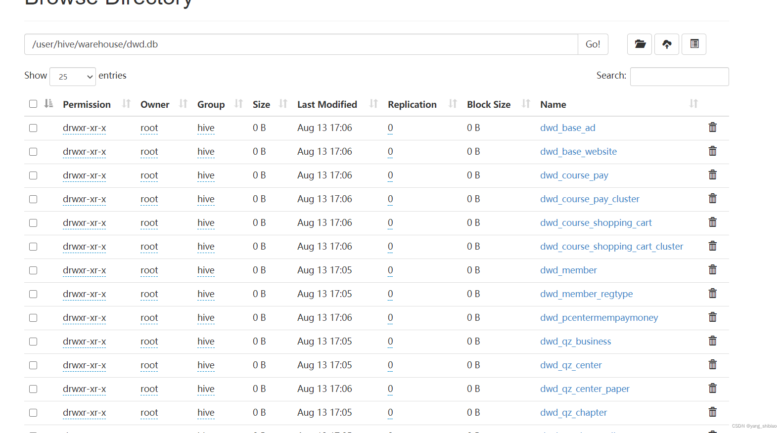
Task: Delete the dwd_base_ad directory via trash icon
Action: pos(712,128)
